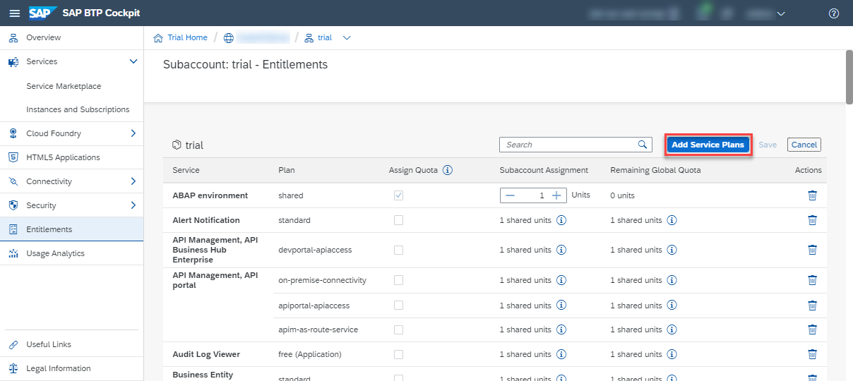Toggle apim-as-route-service Assign Quota checkbox
Screen dimensions: 853x381
click(x=398, y=329)
